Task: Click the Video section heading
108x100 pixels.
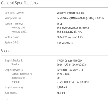Action: click(x=6, y=51)
